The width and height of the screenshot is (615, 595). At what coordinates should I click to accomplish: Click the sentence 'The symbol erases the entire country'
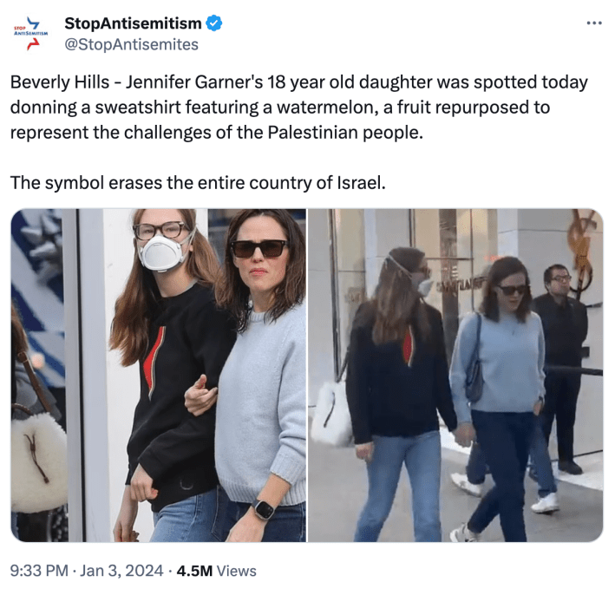[198, 182]
